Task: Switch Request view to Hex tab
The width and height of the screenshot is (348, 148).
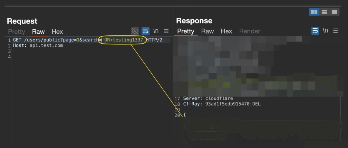Action: 57,32
